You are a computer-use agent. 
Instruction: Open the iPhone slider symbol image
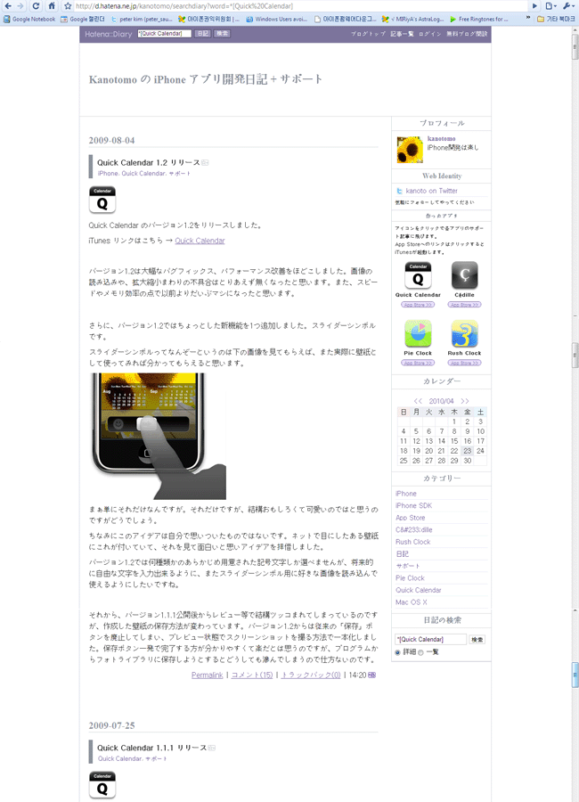pos(158,436)
